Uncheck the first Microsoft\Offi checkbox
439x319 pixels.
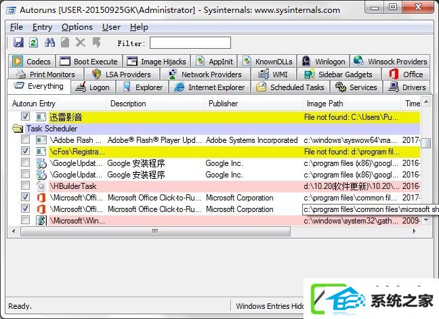click(25, 196)
